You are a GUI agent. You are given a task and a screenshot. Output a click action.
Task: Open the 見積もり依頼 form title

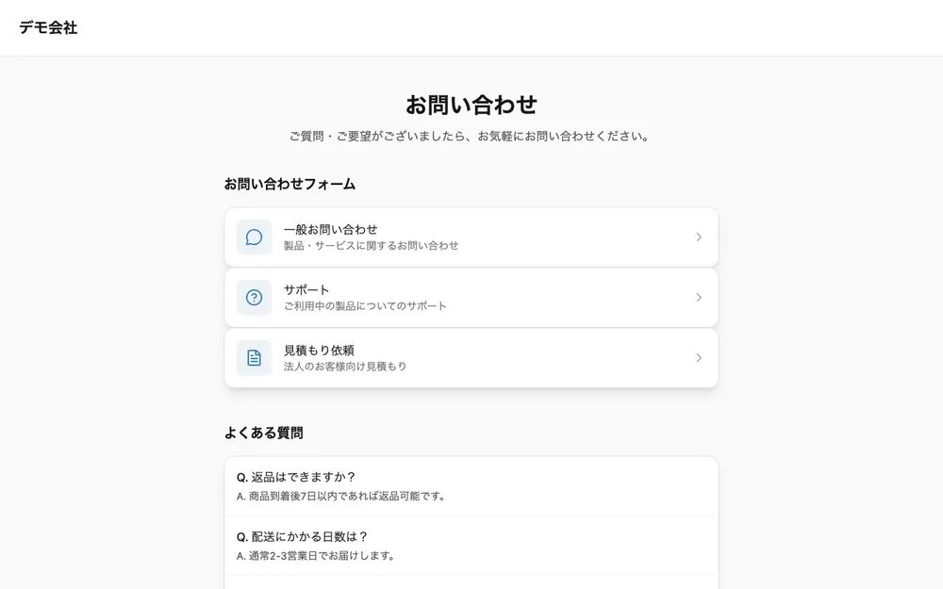pyautogui.click(x=319, y=351)
